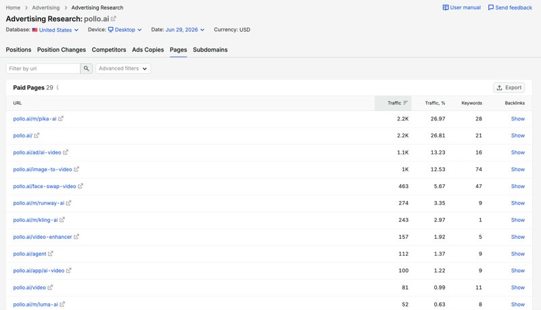Click the Send feedback chat icon
The image size is (541, 310).
click(491, 7)
